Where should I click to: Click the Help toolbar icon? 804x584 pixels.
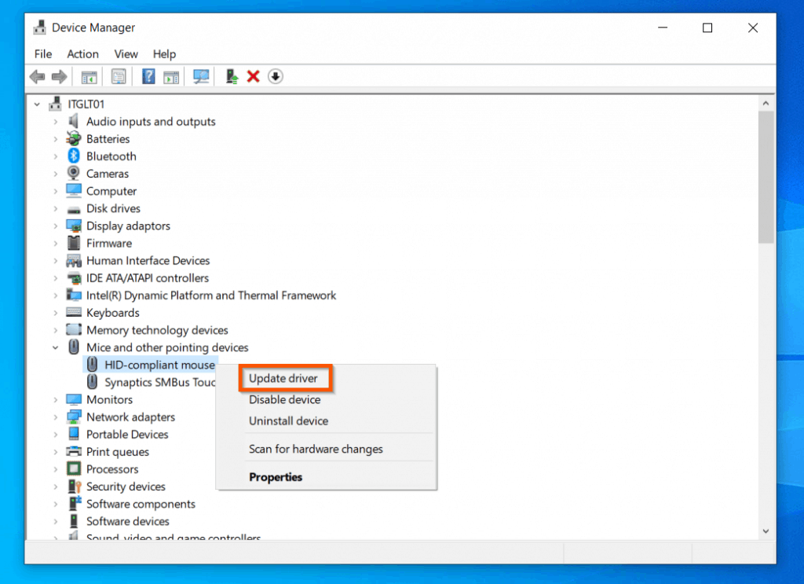coord(148,76)
